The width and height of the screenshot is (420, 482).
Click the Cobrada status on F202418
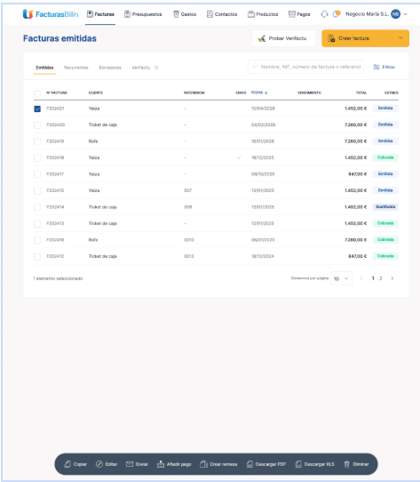tap(385, 157)
